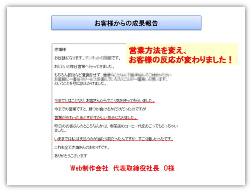
Task: Click the line 今までの営業ですと、勝つか負けるか
Action: (x=100, y=109)
